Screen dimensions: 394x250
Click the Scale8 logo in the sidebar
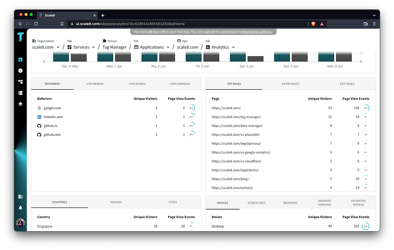20,37
